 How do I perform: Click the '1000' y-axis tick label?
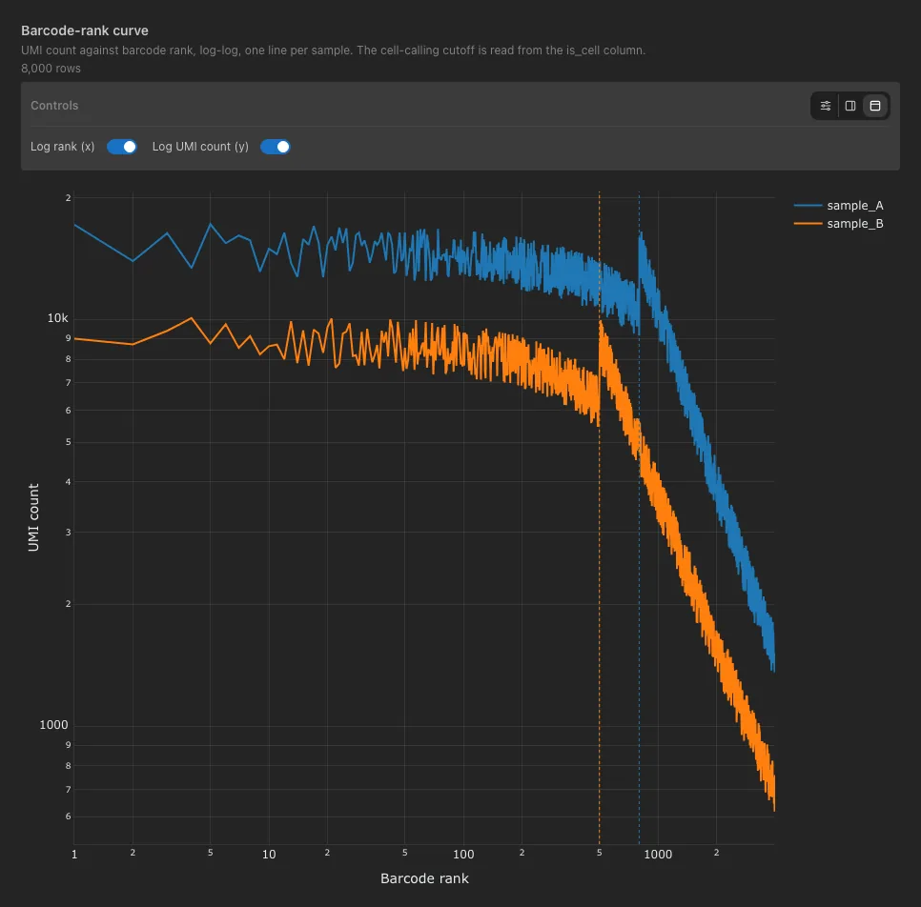tap(53, 725)
